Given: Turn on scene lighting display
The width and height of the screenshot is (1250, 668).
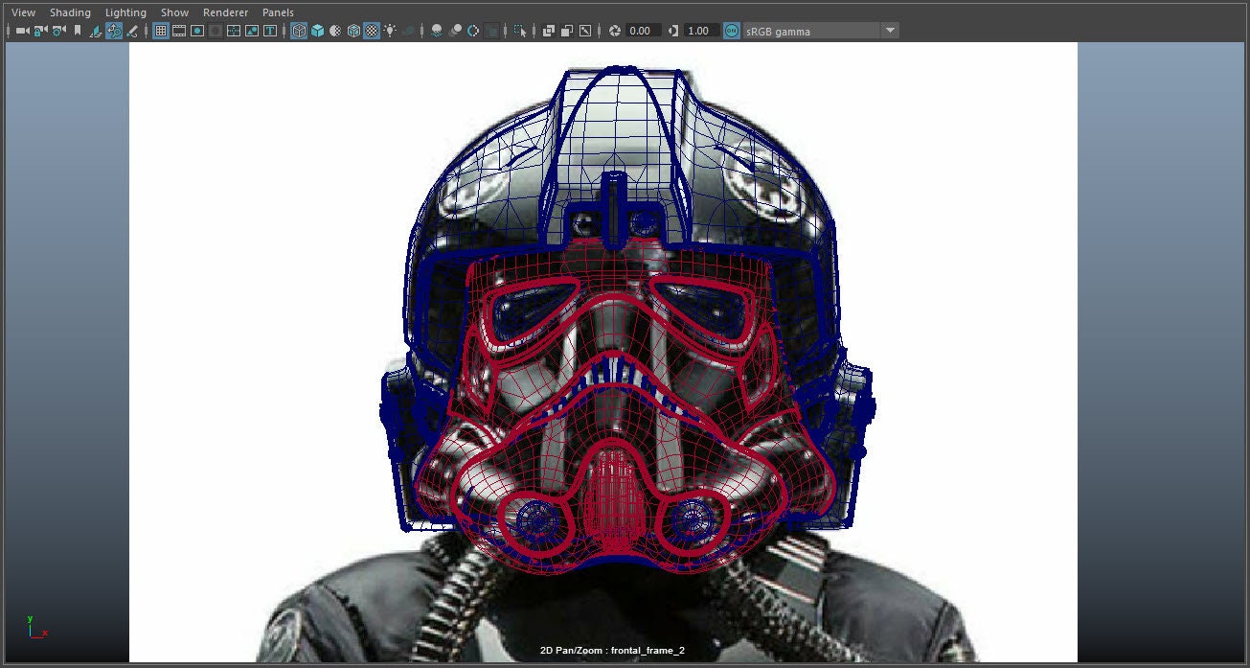Looking at the screenshot, I should pyautogui.click(x=390, y=31).
